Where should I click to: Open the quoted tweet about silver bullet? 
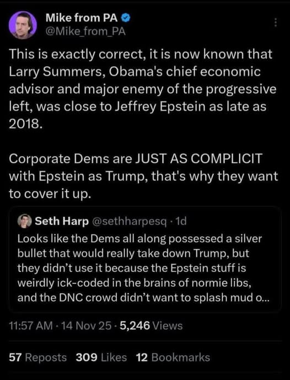tap(145, 259)
